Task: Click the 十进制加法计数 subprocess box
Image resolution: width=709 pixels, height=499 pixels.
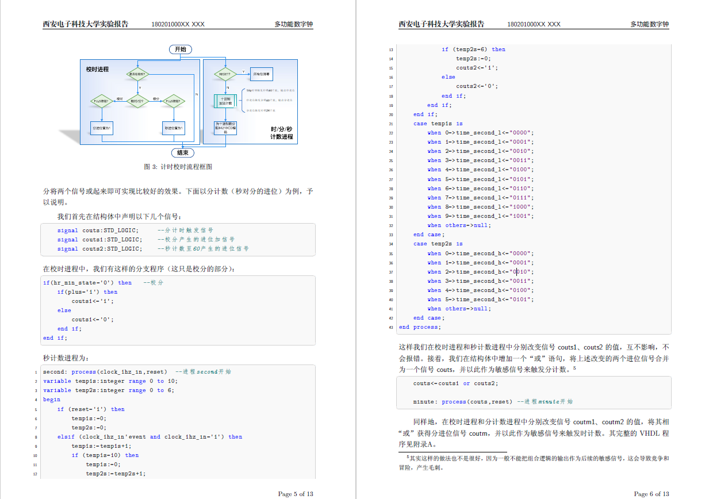Action: (225, 101)
